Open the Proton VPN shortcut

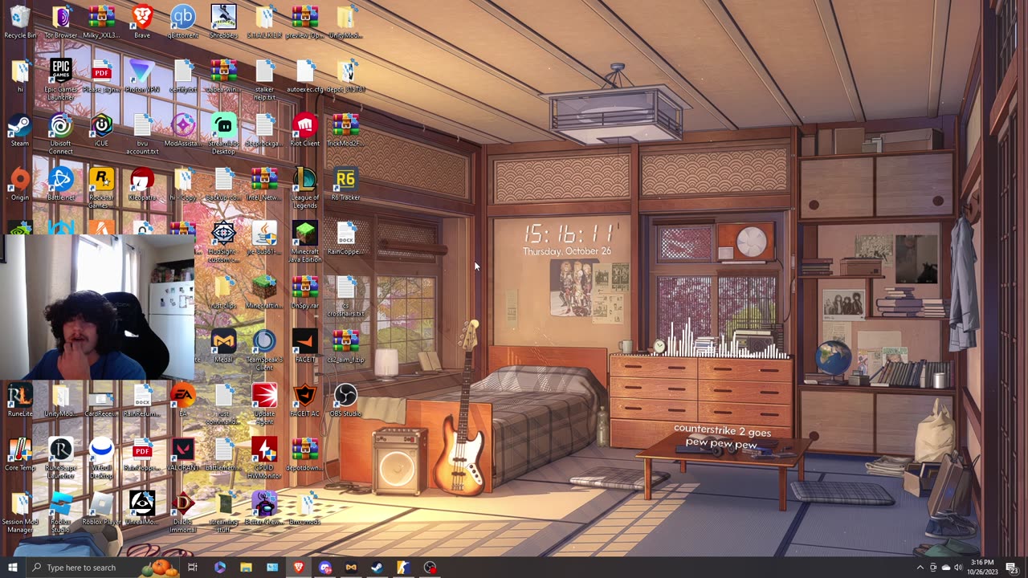coord(142,76)
